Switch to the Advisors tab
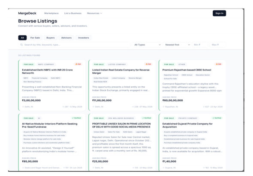The height and width of the screenshot is (176, 253). click(66, 38)
